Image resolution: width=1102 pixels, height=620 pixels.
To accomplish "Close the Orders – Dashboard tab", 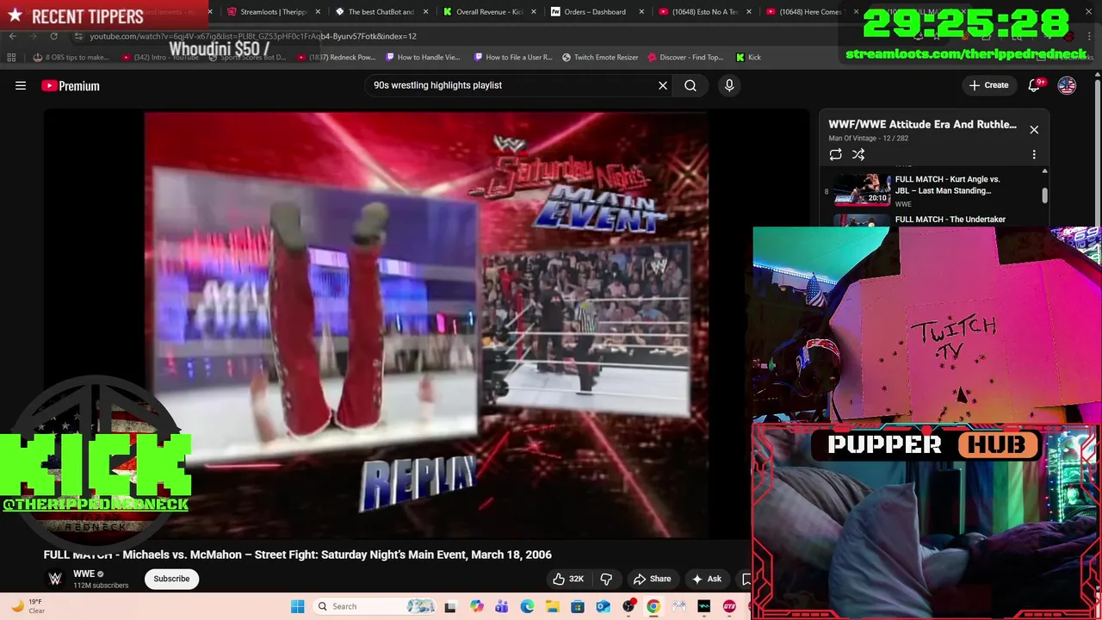I will point(641,12).
